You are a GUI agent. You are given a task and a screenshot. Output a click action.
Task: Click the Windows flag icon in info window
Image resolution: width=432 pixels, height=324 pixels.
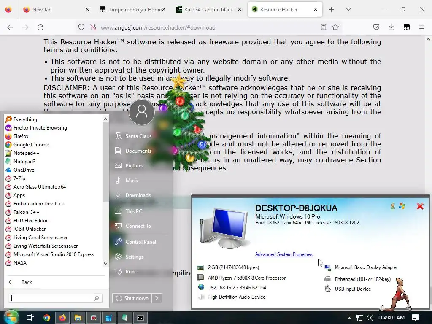pyautogui.click(x=402, y=206)
